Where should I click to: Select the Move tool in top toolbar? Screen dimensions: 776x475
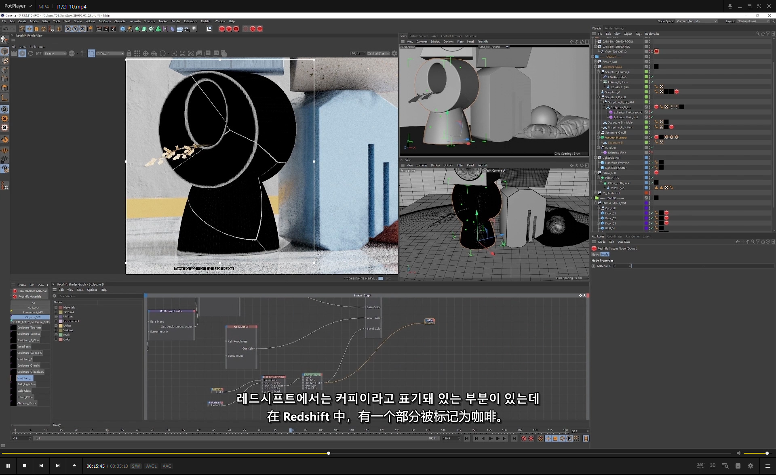click(x=29, y=29)
